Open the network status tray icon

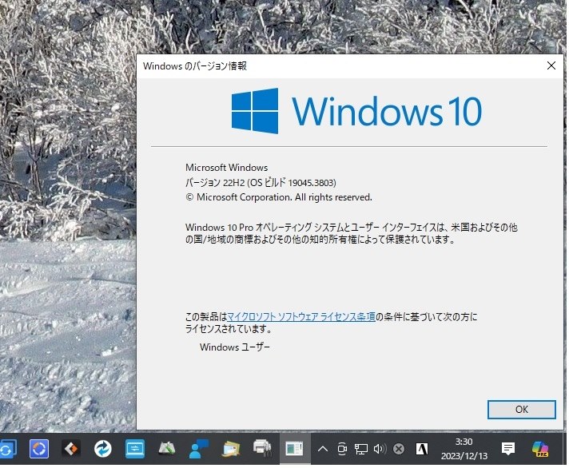pyautogui.click(x=361, y=449)
